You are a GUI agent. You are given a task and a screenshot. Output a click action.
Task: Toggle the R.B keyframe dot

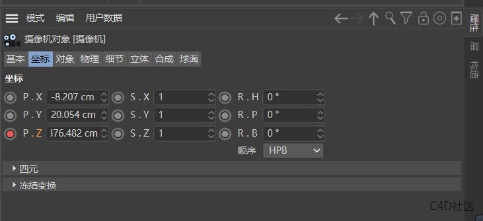225,134
